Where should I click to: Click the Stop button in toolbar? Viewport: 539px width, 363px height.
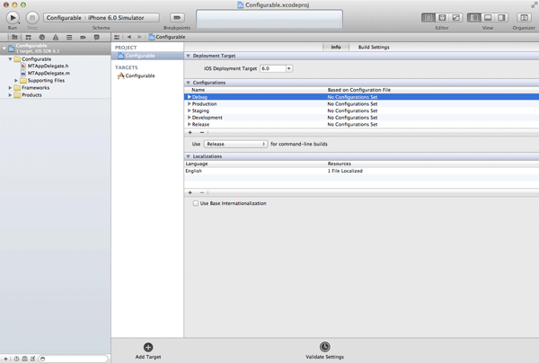(x=32, y=18)
